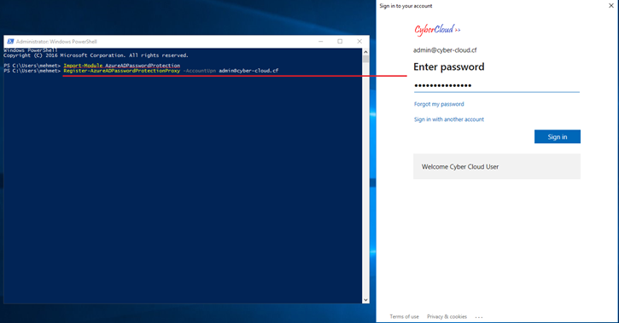Click the PowerShell copyright line text
Screen dimensions: 619x323
click(x=96, y=55)
